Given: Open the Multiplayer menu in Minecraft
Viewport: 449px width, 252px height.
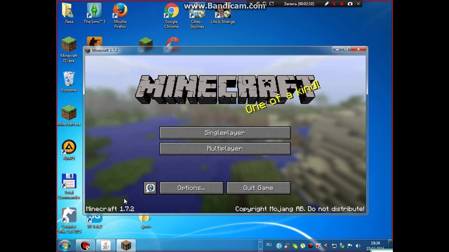Looking at the screenshot, I should click(x=225, y=148).
